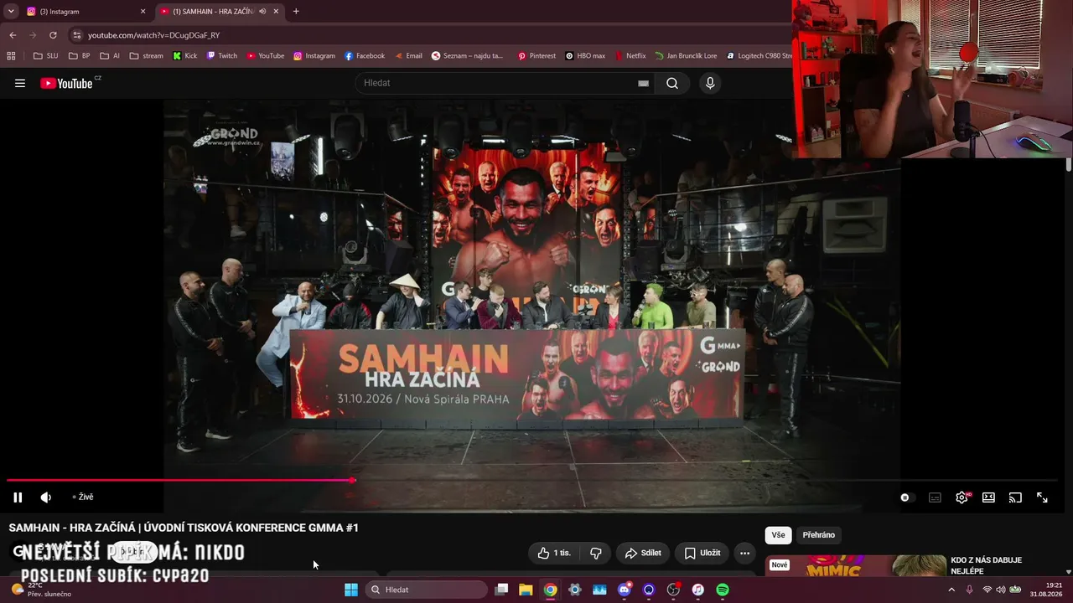Mute the tab via its speaker icon
1073x603 pixels.
(262, 12)
